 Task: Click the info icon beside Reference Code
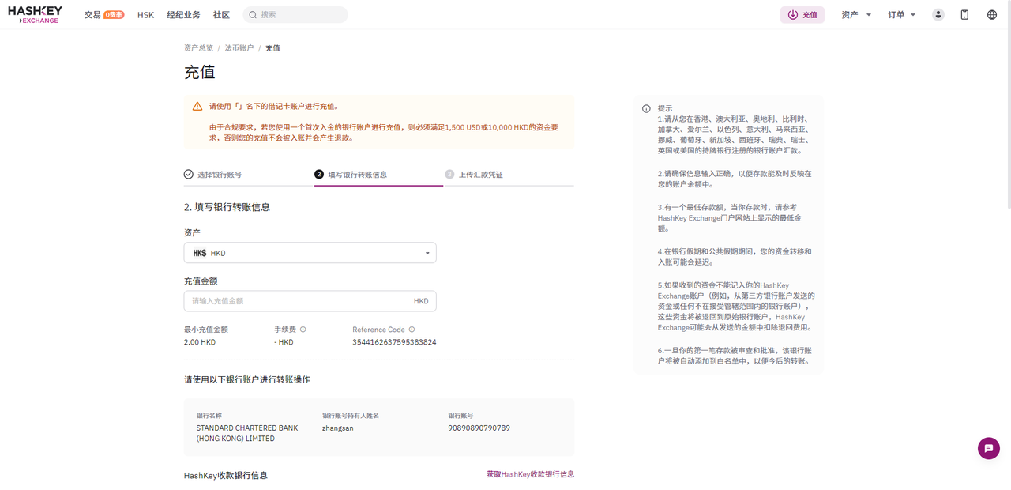[x=412, y=330]
